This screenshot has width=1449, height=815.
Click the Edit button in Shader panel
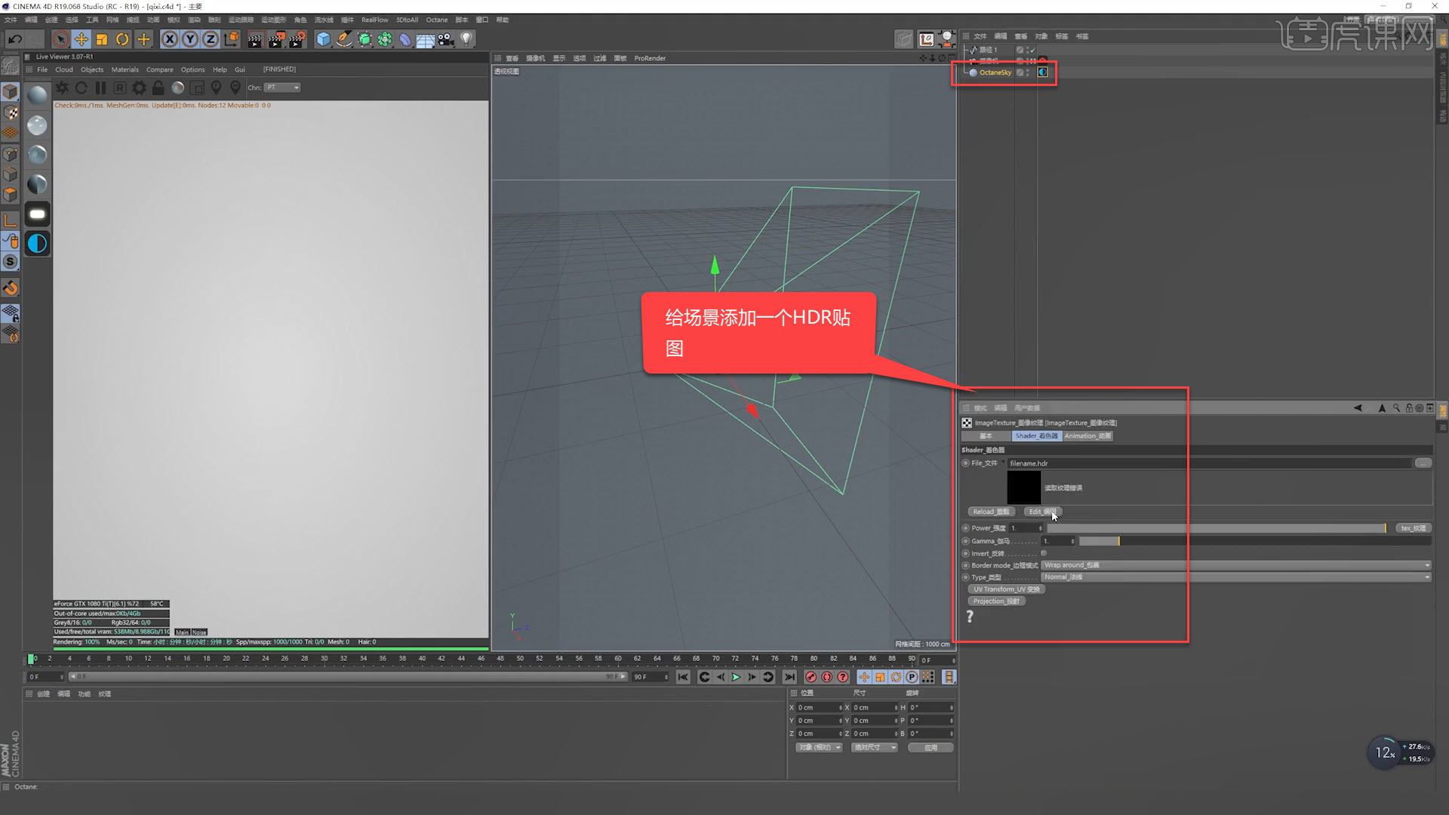click(1043, 512)
